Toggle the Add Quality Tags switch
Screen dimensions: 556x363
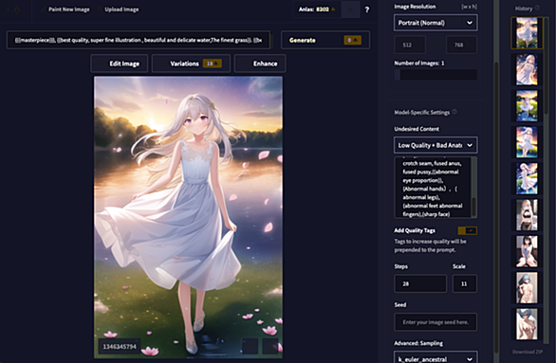(x=468, y=230)
